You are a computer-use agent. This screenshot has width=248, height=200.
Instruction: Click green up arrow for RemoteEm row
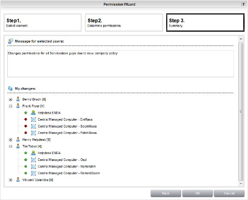point(26,167)
